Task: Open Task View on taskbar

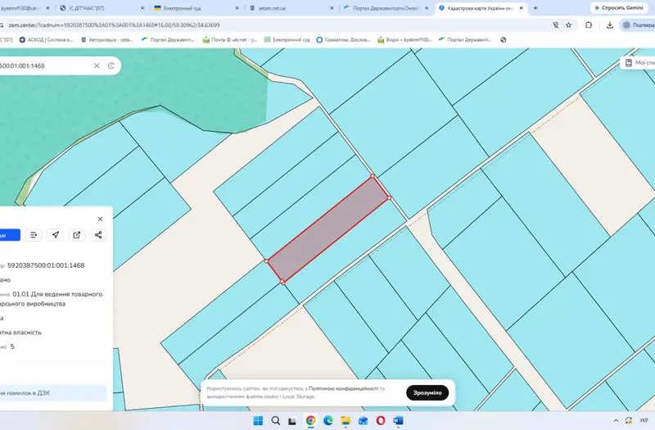Action: tap(292, 420)
